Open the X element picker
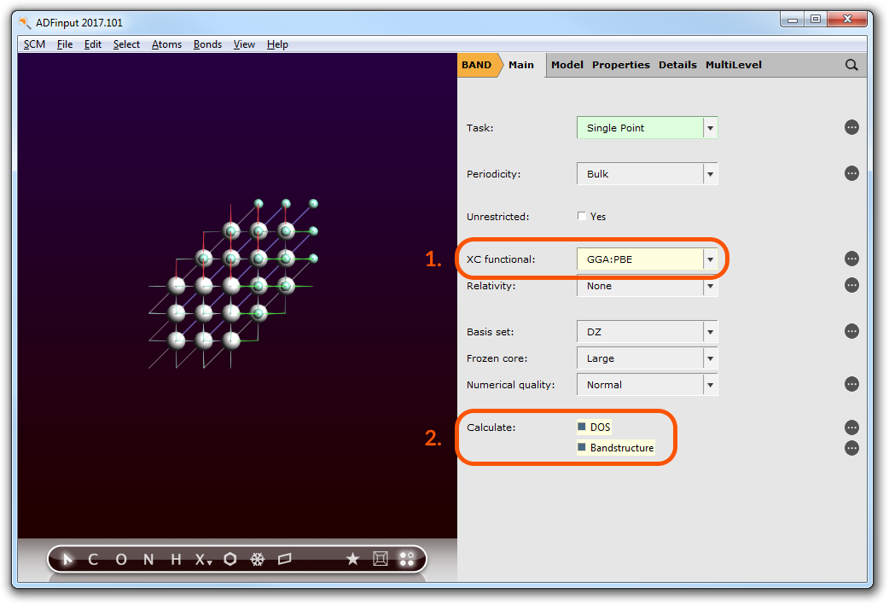Screen dimensions: 889x605 tap(203, 559)
